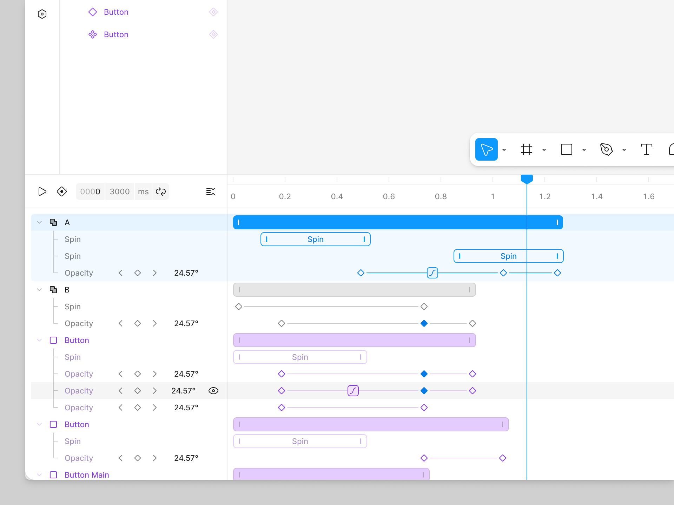Click the playhead handle on the ruler
The width and height of the screenshot is (674, 505).
[x=527, y=179]
